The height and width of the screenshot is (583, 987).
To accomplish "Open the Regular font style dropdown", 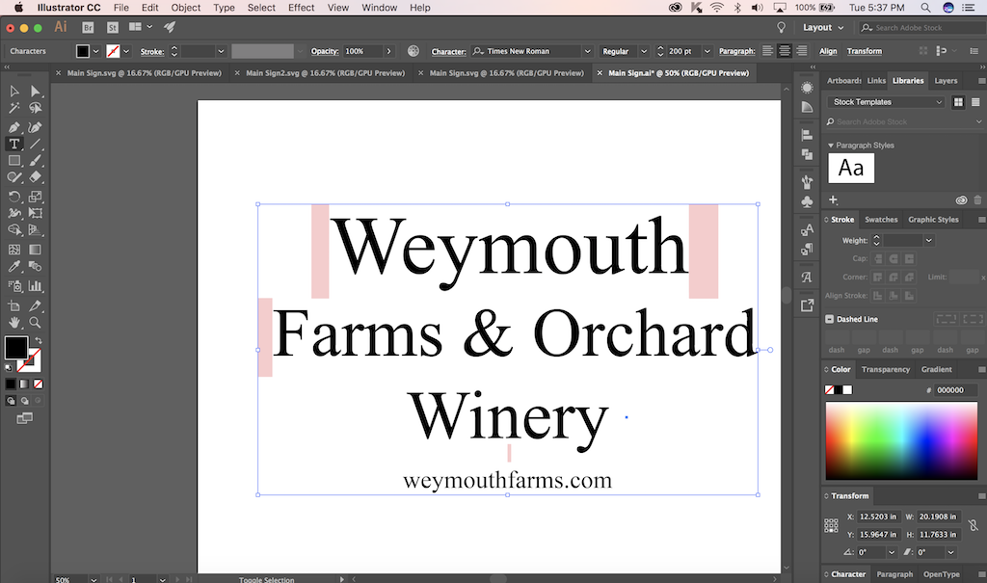I will point(643,52).
